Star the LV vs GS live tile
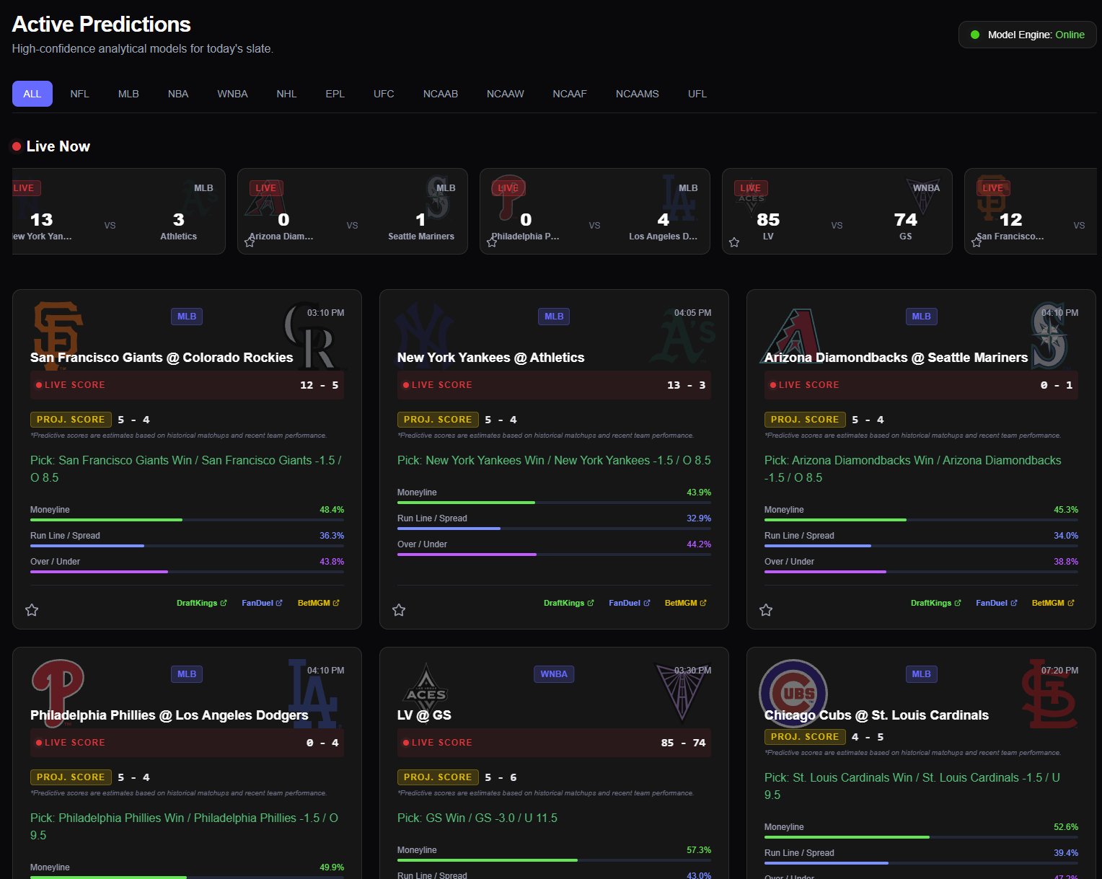1102x879 pixels. coord(734,242)
